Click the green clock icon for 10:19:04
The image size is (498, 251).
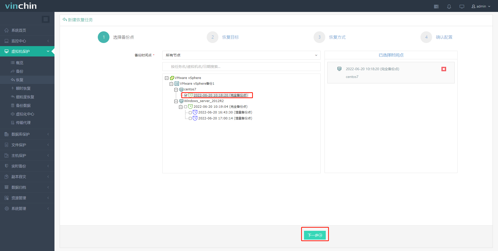[x=190, y=106]
